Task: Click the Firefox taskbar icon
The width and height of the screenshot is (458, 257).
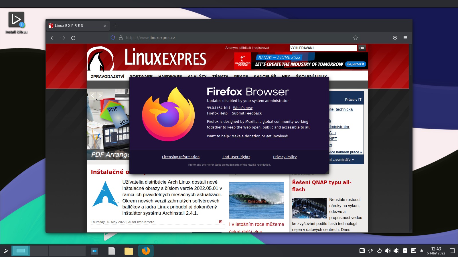Action: coord(146,251)
